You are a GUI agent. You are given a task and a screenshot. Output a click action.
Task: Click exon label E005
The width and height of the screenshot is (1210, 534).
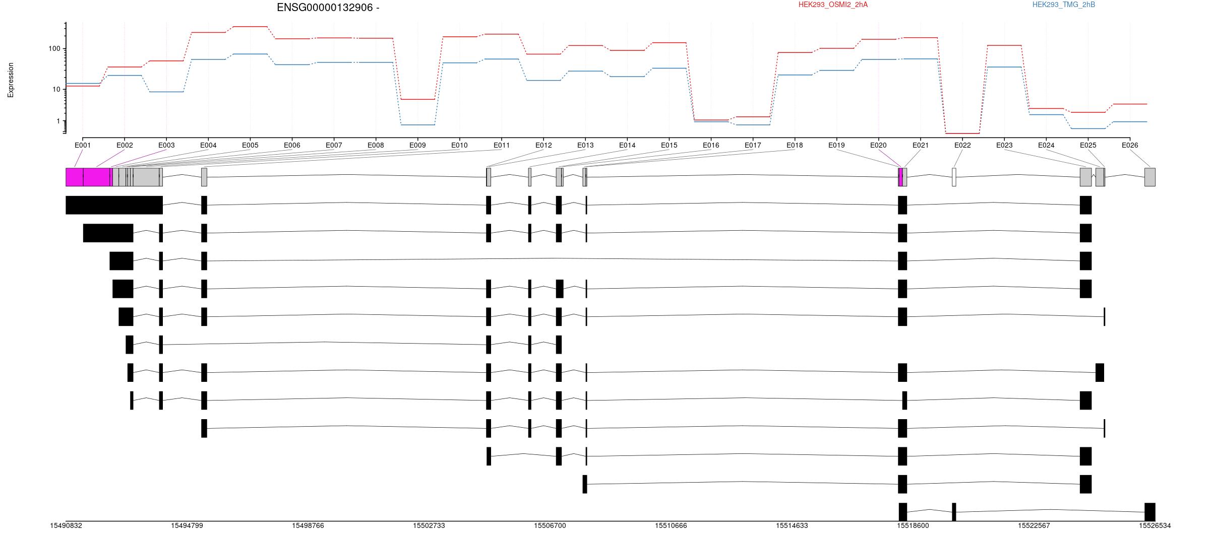click(250, 146)
